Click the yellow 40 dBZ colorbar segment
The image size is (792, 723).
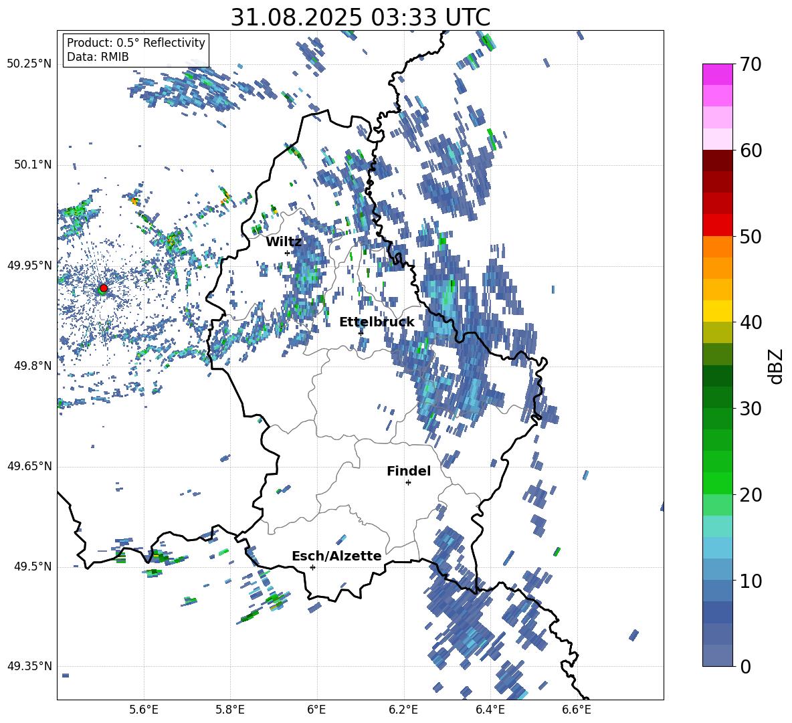(x=717, y=311)
